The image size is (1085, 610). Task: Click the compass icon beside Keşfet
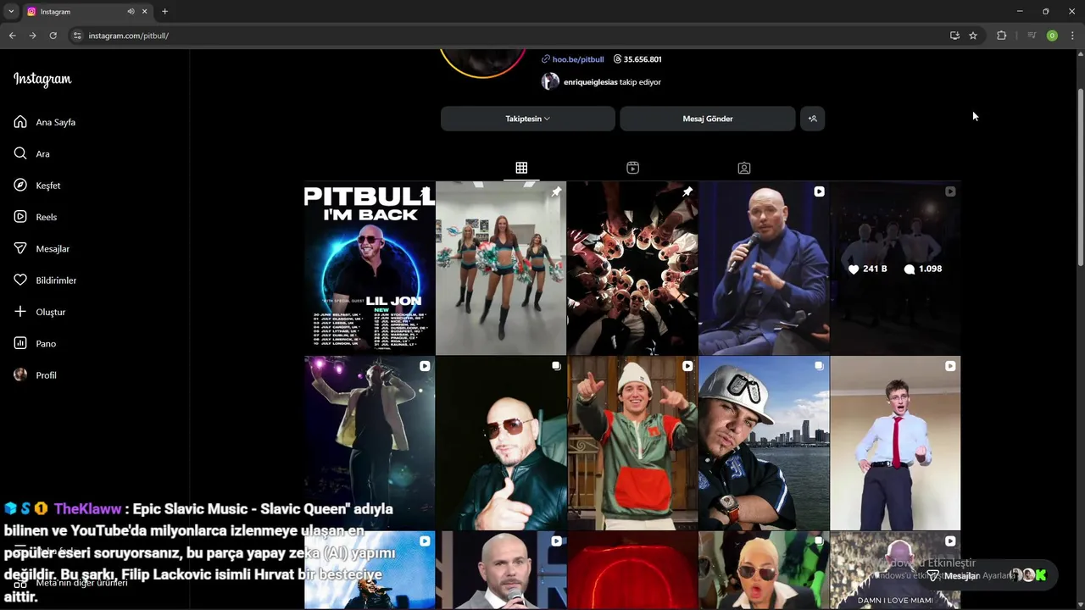point(20,186)
